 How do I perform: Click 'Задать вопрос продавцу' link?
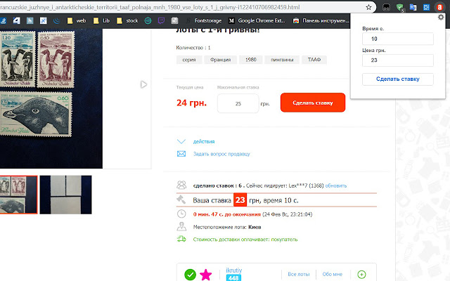[221, 154]
